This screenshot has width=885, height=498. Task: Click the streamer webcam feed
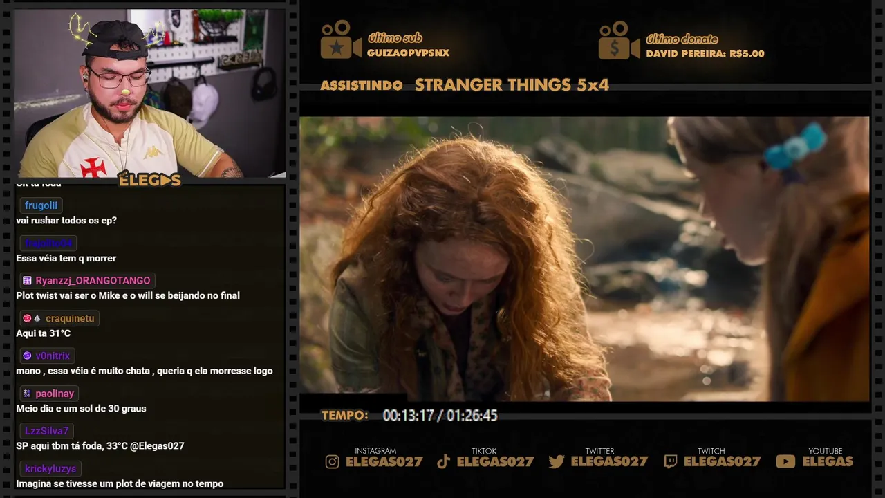pos(149,93)
